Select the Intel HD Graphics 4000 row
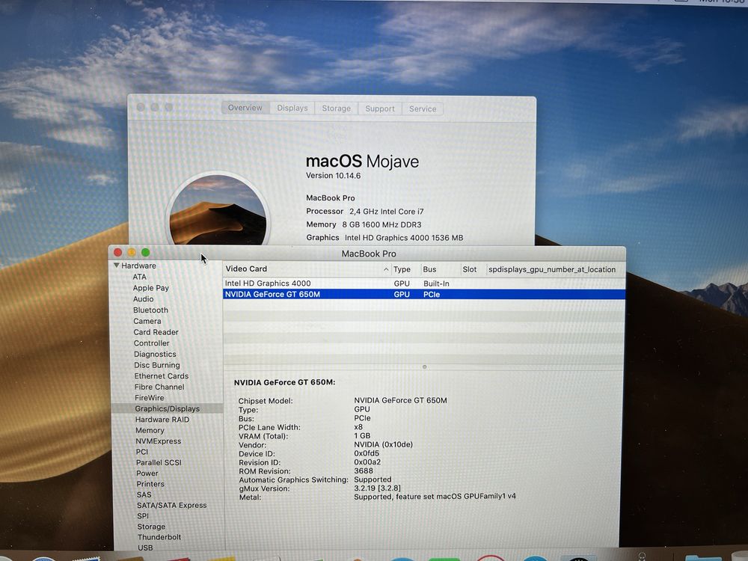This screenshot has height=561, width=748. coord(423,283)
